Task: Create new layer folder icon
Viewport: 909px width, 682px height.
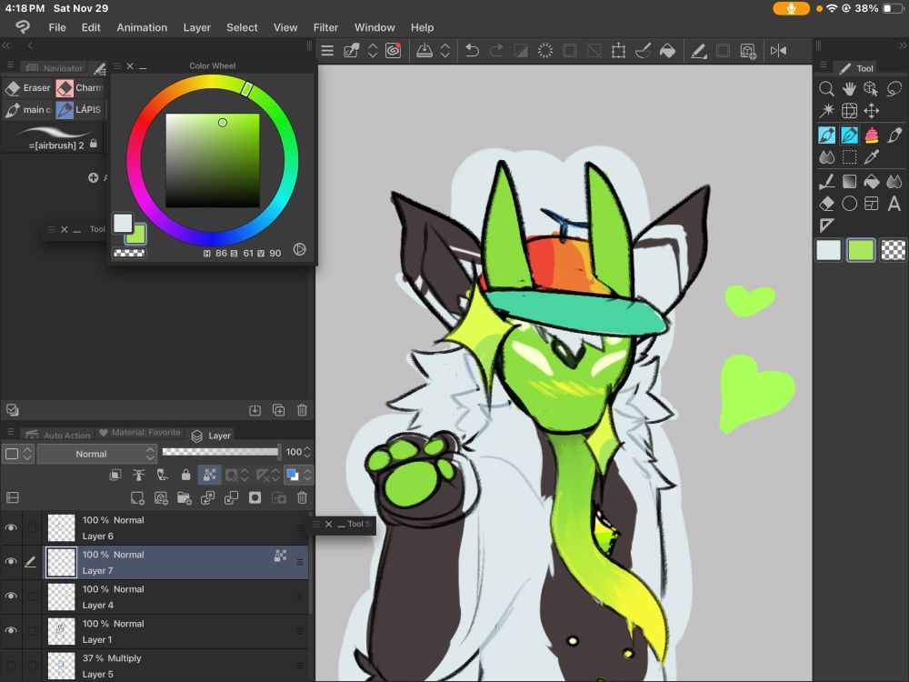Action: (185, 498)
